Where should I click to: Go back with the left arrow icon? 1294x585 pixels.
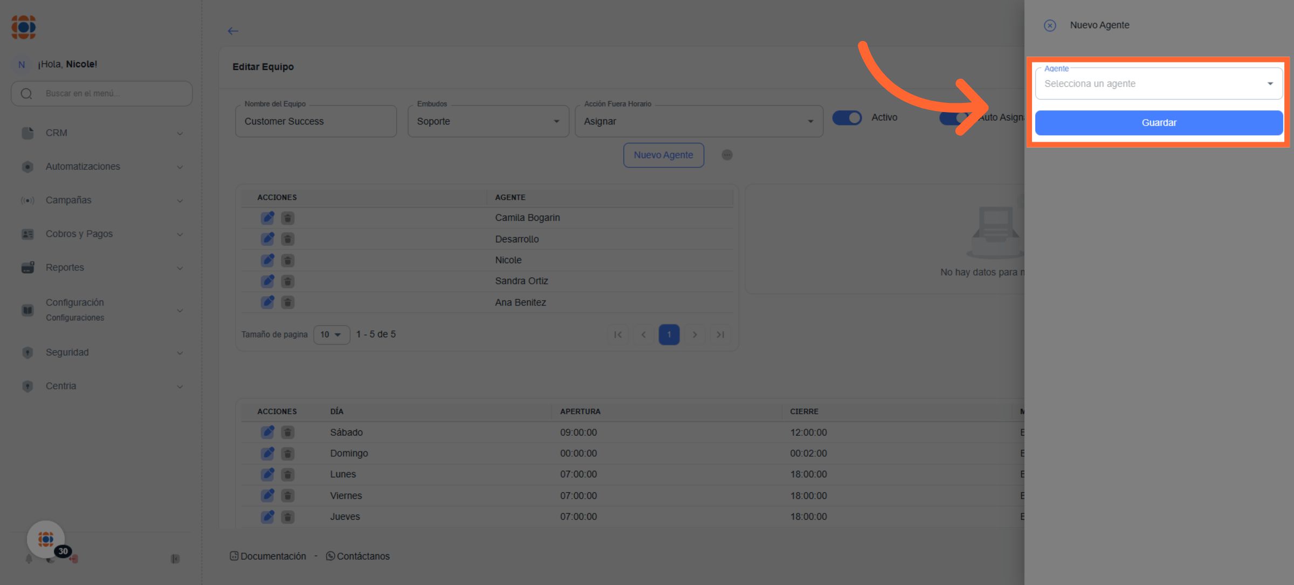click(233, 31)
